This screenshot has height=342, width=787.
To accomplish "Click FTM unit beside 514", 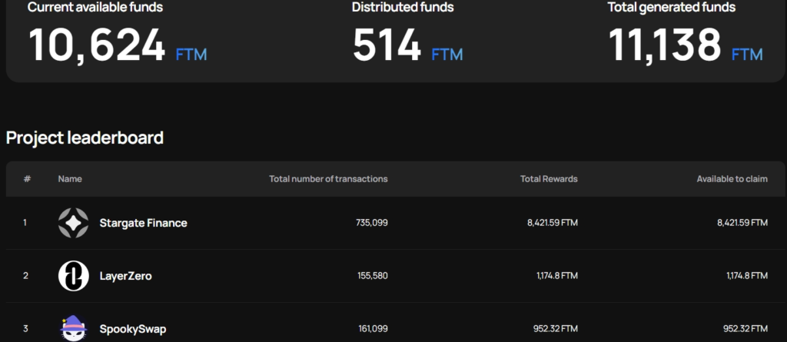I will (447, 55).
